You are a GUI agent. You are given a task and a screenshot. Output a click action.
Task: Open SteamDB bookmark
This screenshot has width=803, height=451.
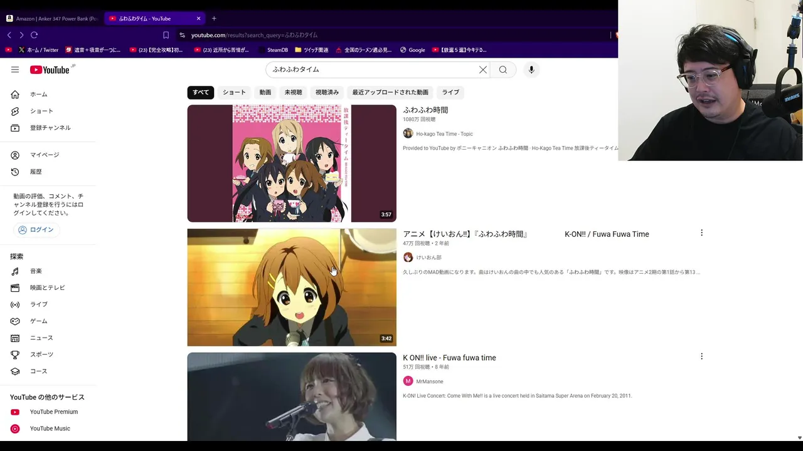coord(272,50)
